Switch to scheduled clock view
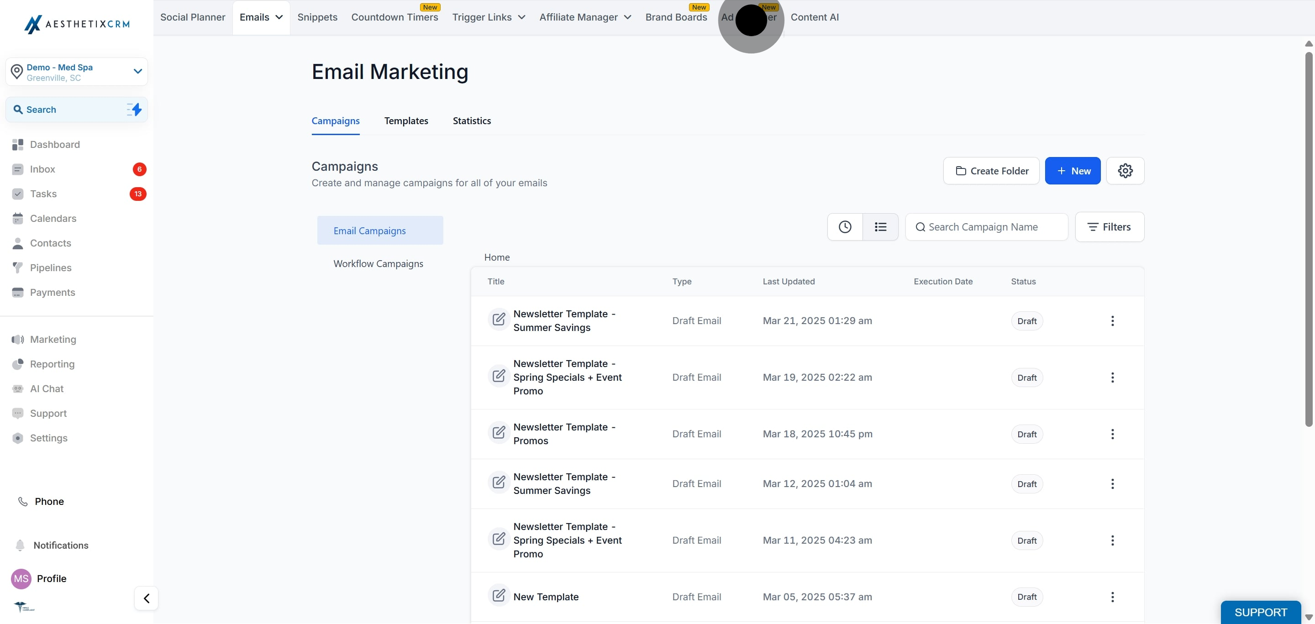Image resolution: width=1315 pixels, height=624 pixels. (845, 227)
